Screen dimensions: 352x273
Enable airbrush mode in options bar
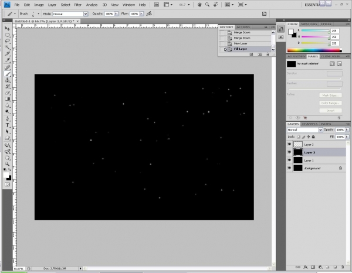point(149,13)
